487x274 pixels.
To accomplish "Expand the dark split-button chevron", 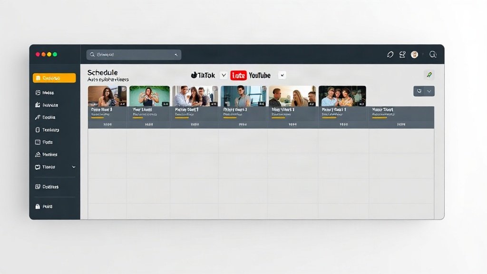I will pyautogui.click(x=429, y=91).
